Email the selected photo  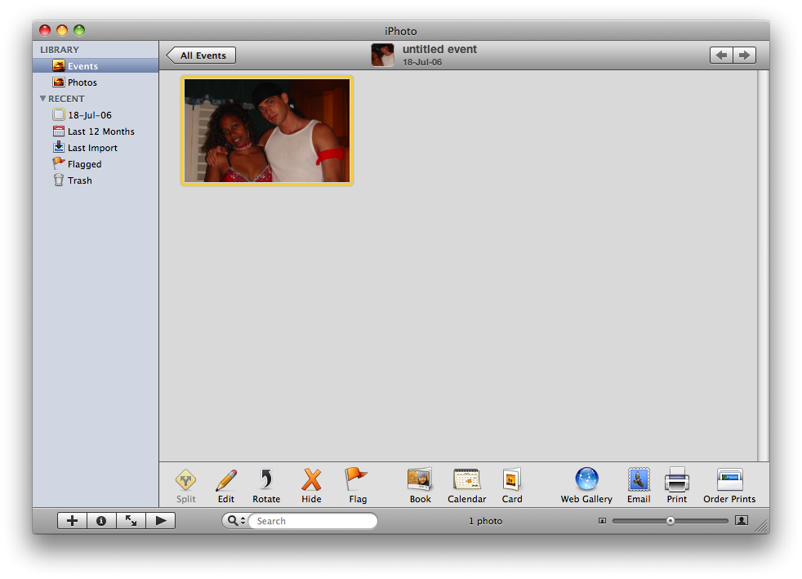[639, 480]
